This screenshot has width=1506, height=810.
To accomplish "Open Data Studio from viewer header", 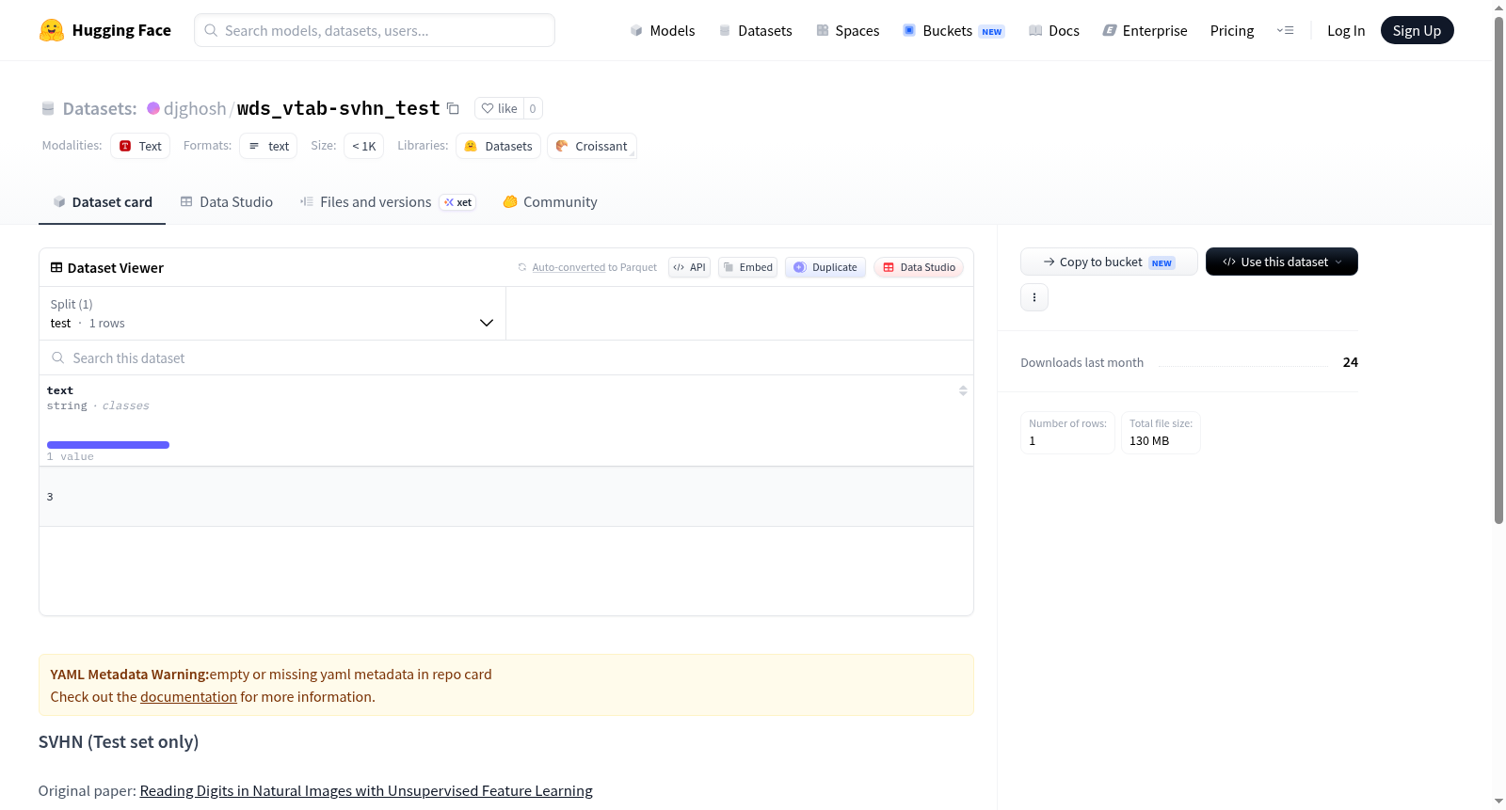I will click(x=919, y=267).
